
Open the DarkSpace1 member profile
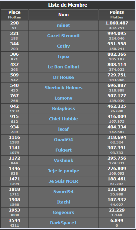coord(63,223)
